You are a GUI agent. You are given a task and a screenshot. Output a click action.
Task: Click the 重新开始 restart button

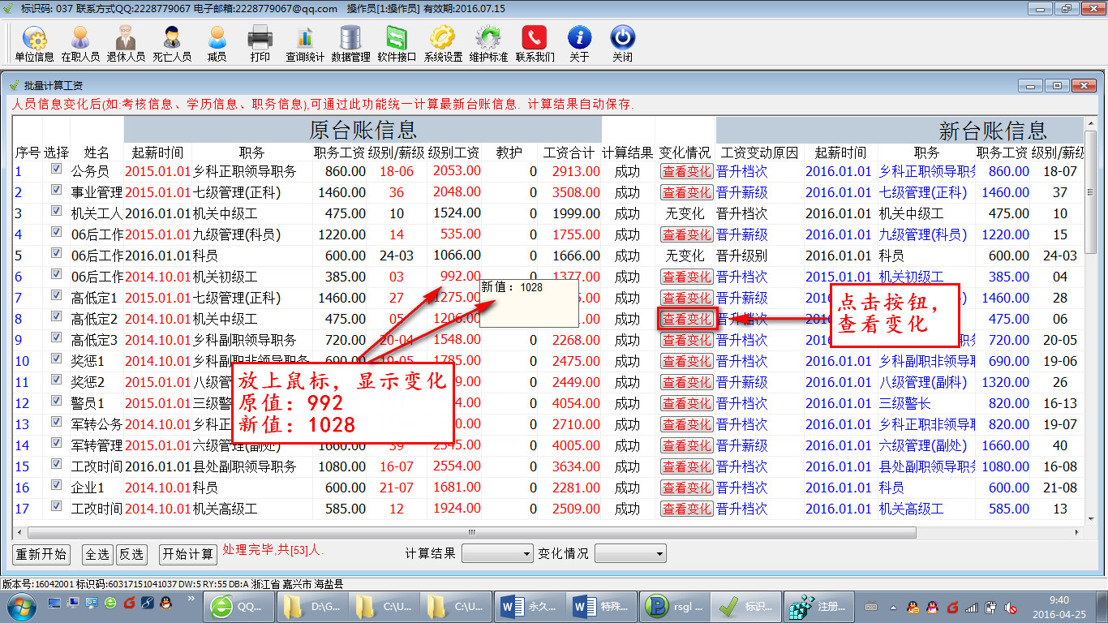[x=41, y=554]
